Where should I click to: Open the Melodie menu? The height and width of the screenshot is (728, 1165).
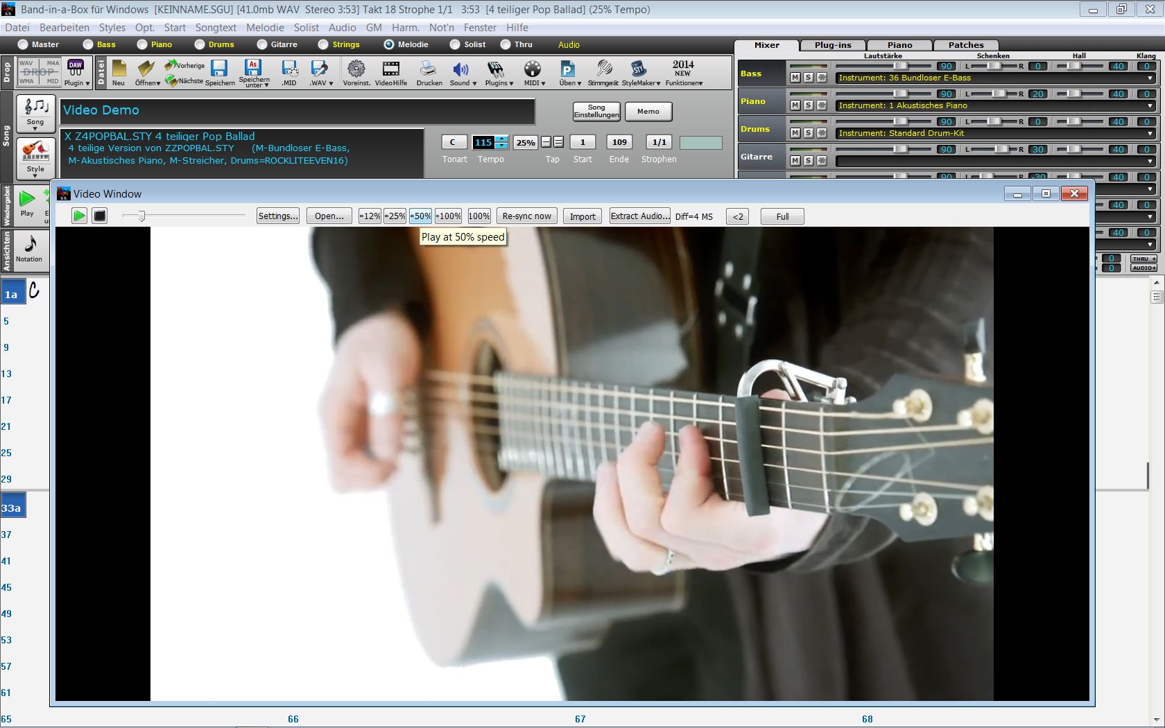click(265, 28)
